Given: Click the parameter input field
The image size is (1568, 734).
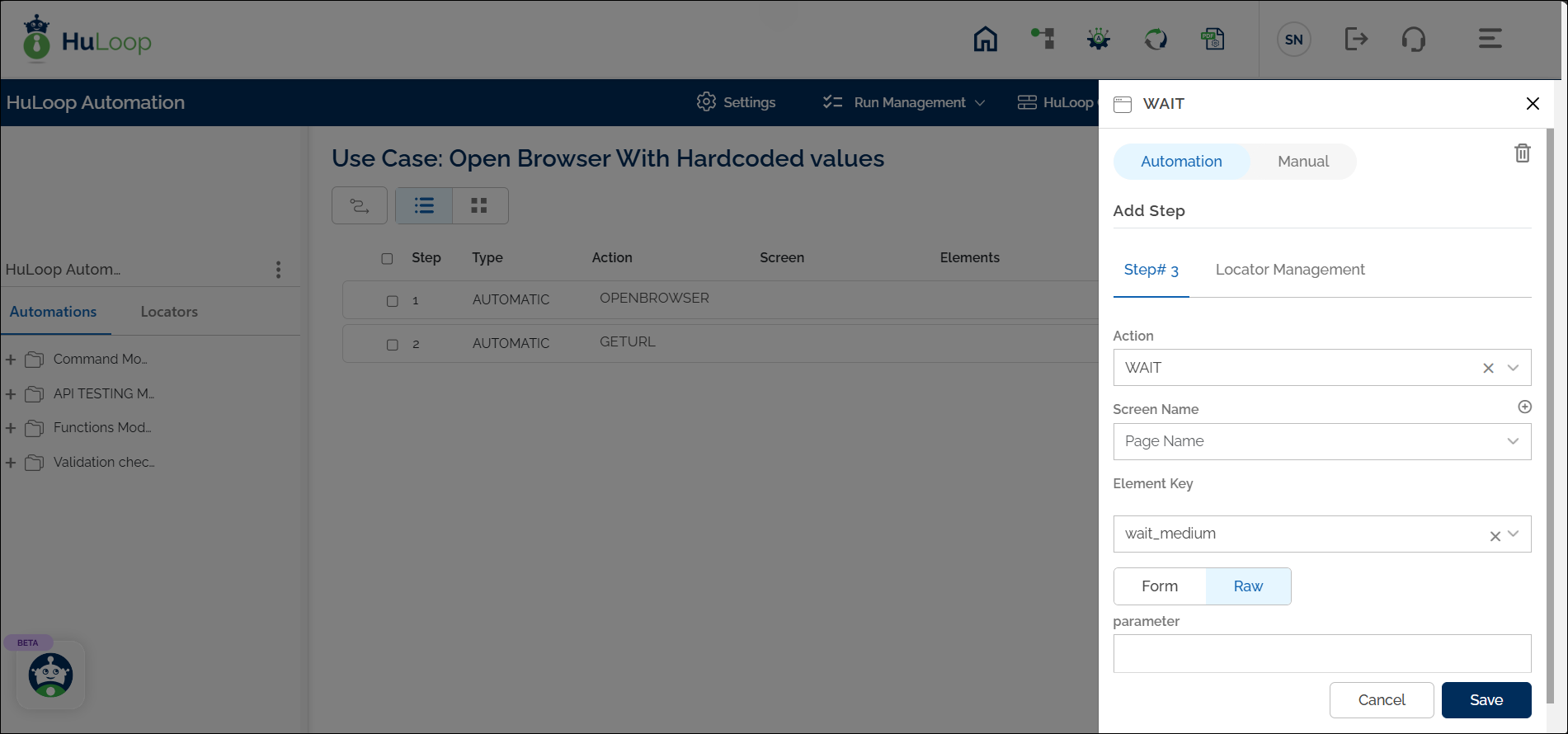Looking at the screenshot, I should (x=1321, y=654).
